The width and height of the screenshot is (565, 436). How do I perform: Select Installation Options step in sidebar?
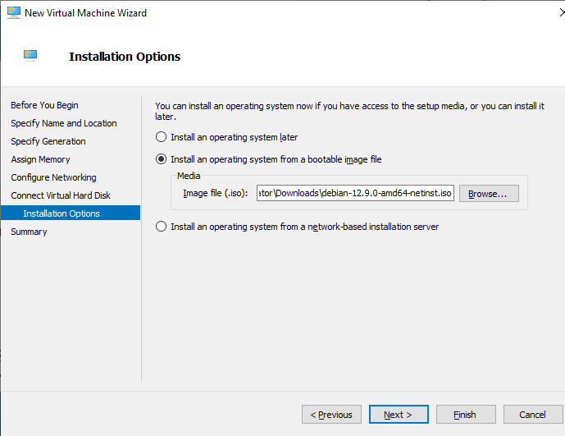click(x=62, y=213)
